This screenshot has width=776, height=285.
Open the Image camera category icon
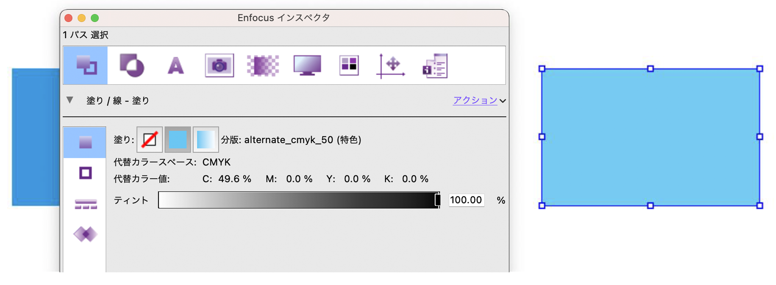(x=219, y=65)
